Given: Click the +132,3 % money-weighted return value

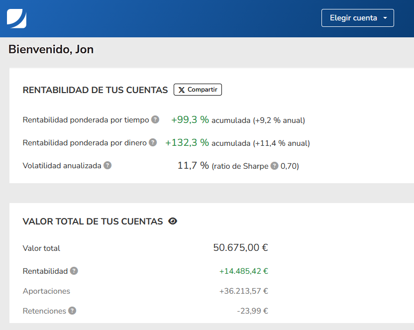Looking at the screenshot, I should pyautogui.click(x=187, y=143).
